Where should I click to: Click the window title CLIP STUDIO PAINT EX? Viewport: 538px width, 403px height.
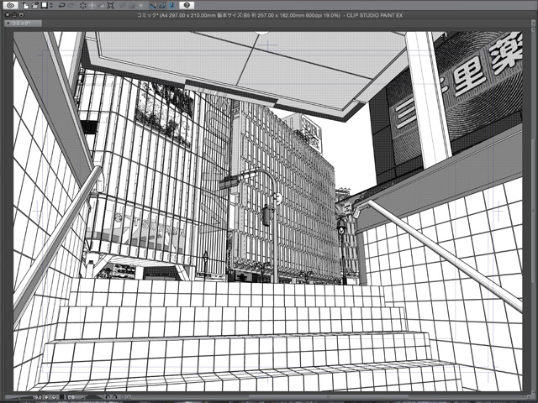pos(374,15)
